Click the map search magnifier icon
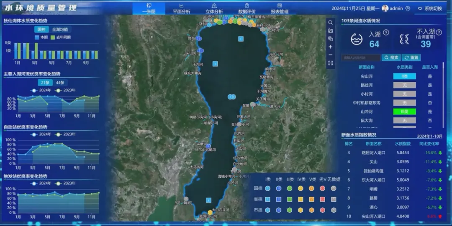452x226 pixels. pos(330,23)
